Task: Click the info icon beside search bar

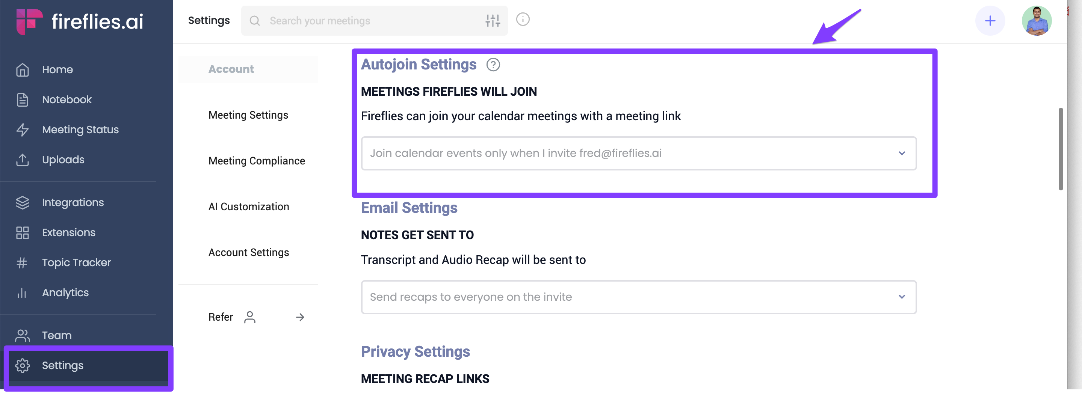Action: (523, 19)
